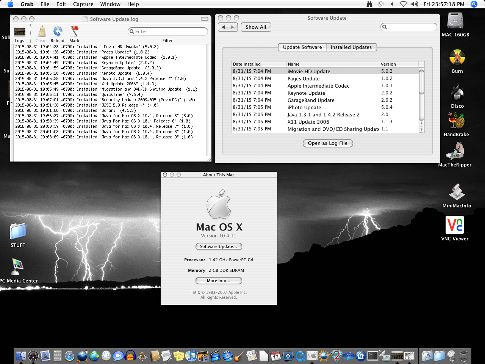Open Dashboard from the Dock

[x=33, y=356]
